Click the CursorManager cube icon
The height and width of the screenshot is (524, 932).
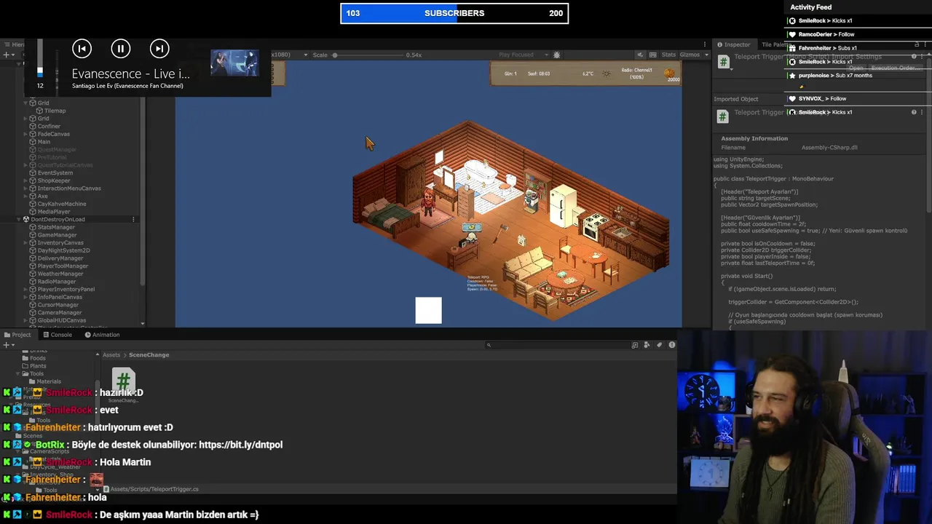(33, 305)
